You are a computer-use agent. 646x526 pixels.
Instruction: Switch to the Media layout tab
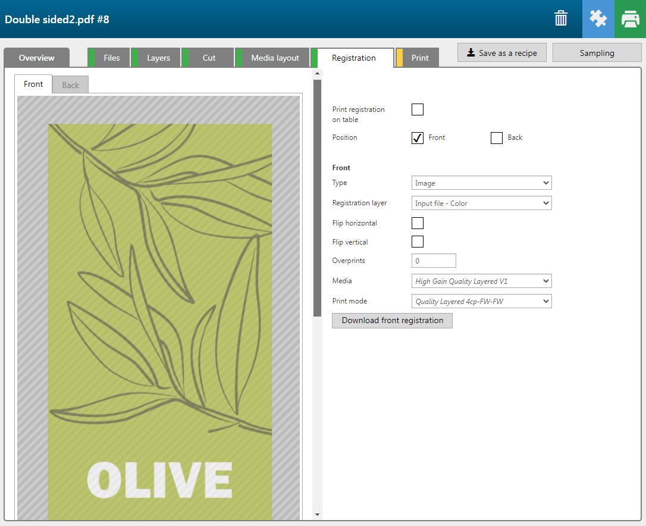coord(275,58)
